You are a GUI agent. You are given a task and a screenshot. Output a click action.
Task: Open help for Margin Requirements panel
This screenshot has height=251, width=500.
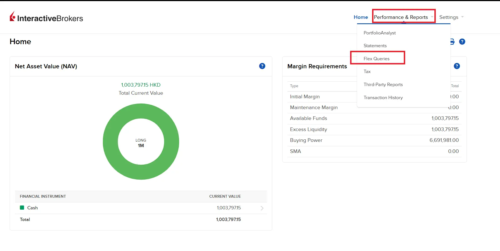pyautogui.click(x=457, y=66)
